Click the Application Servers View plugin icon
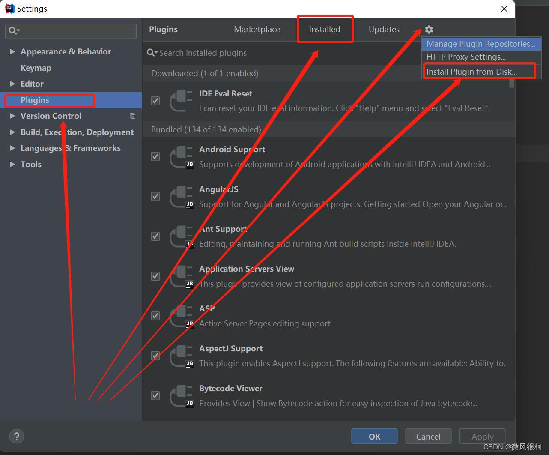This screenshot has width=549, height=455. [181, 276]
